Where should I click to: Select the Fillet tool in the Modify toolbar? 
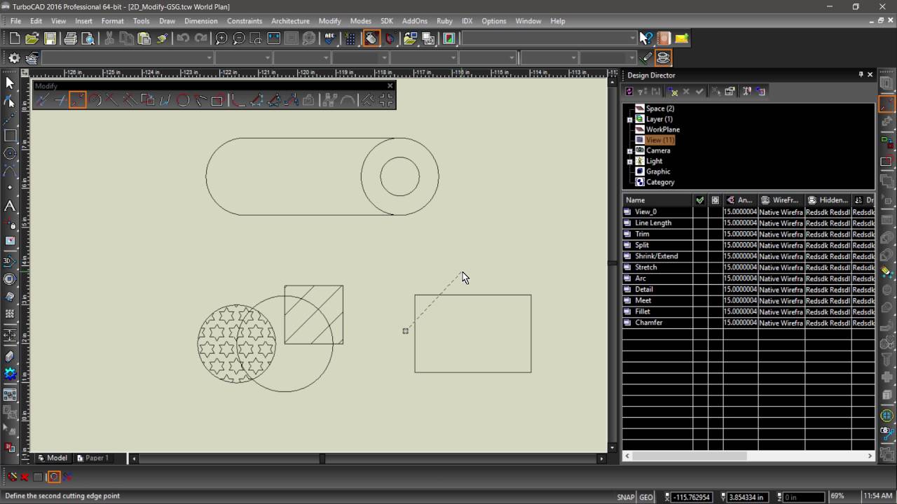pos(239,101)
